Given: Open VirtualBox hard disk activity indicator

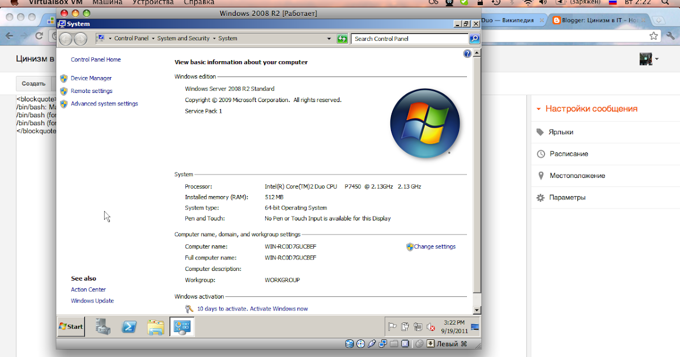Looking at the screenshot, I should coord(349,343).
